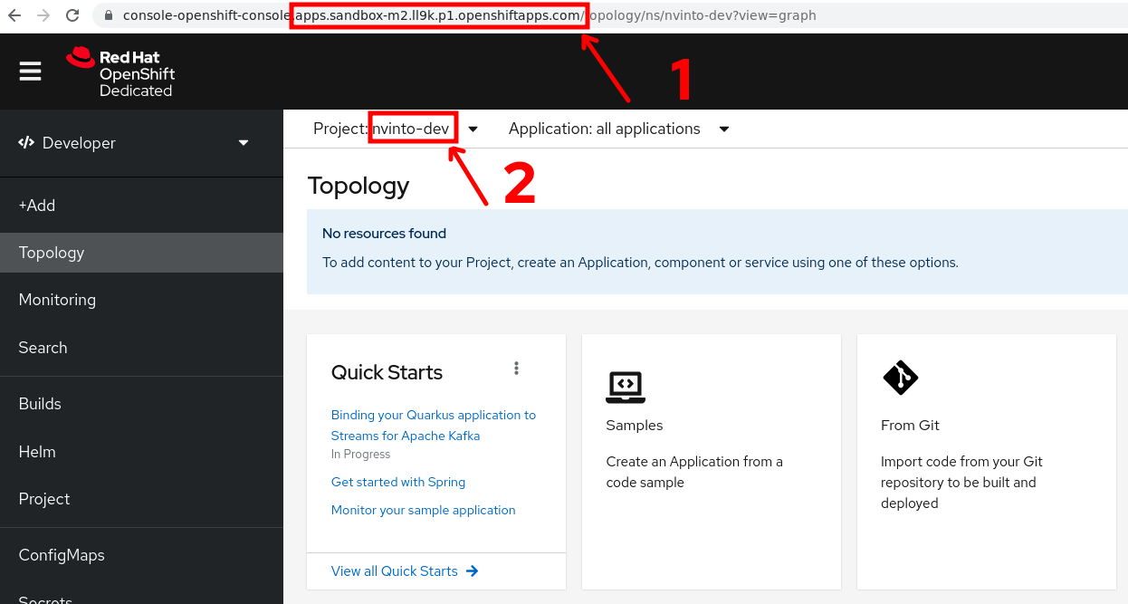The height and width of the screenshot is (604, 1128).
Task: Reload the current page
Action: click(x=72, y=14)
